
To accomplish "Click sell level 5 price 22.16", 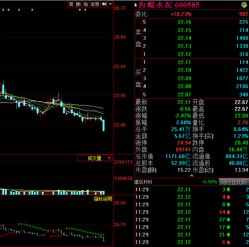I will 184,22.
